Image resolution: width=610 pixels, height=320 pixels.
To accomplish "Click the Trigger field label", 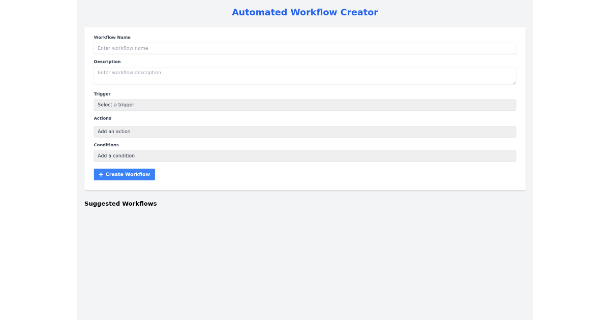I will pyautogui.click(x=102, y=93).
